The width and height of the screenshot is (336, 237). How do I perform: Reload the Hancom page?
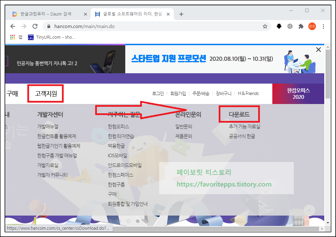coord(35,26)
